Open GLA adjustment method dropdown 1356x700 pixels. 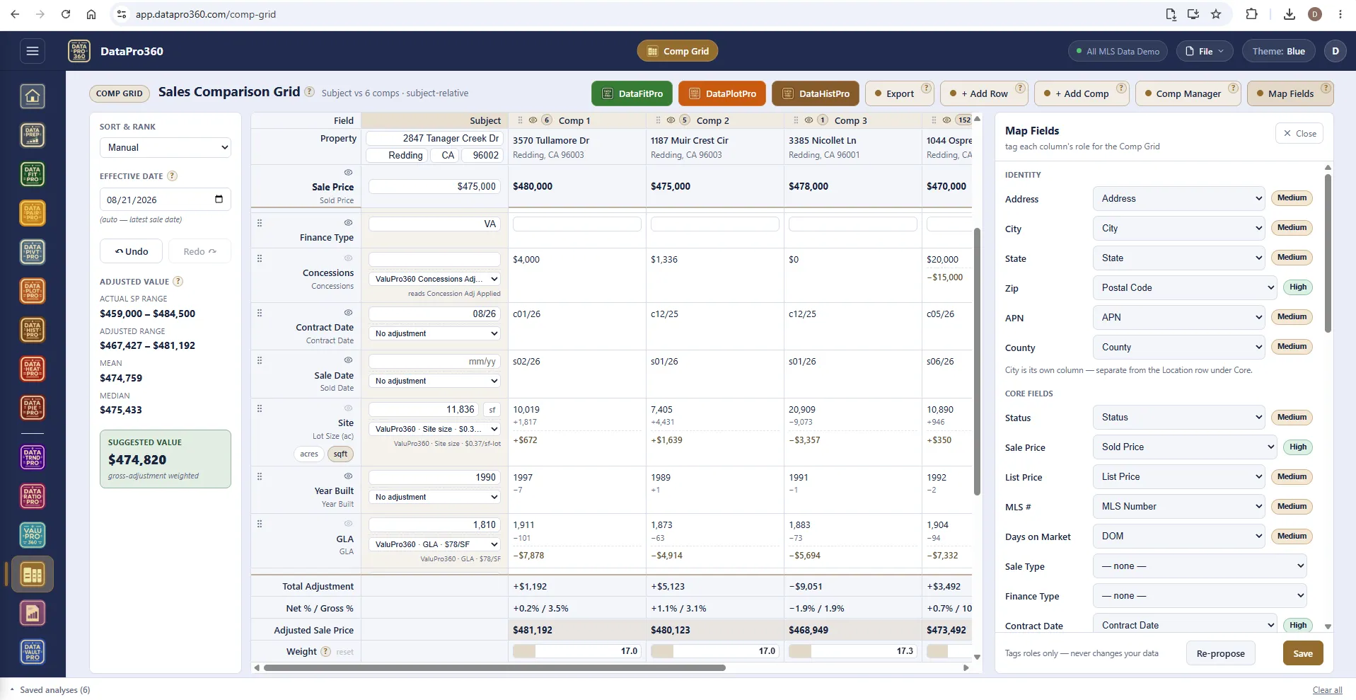[435, 544]
